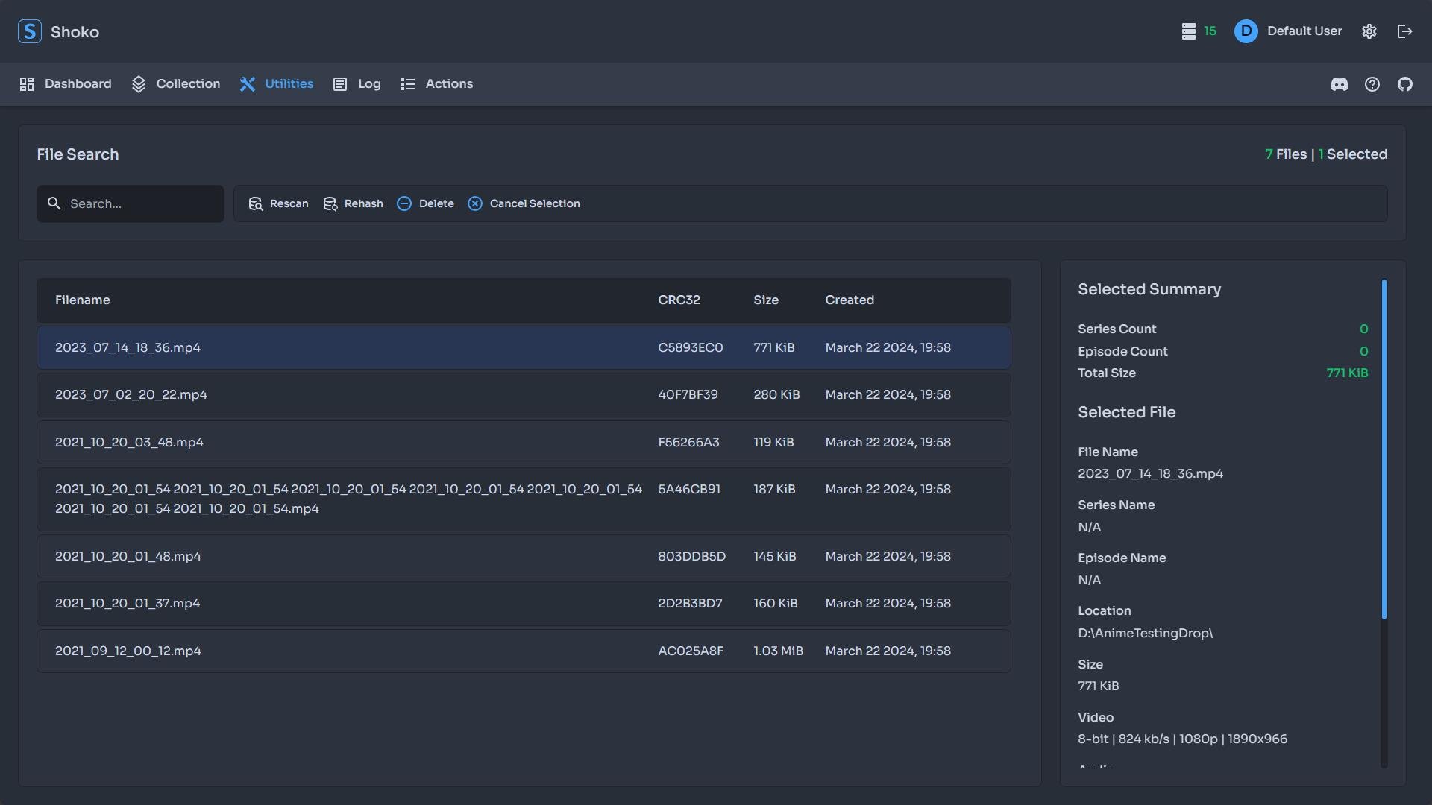Click the Utilities tools icon

(x=248, y=84)
